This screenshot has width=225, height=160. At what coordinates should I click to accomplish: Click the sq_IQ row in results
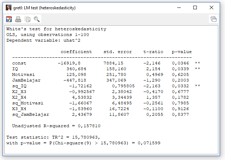(19, 86)
